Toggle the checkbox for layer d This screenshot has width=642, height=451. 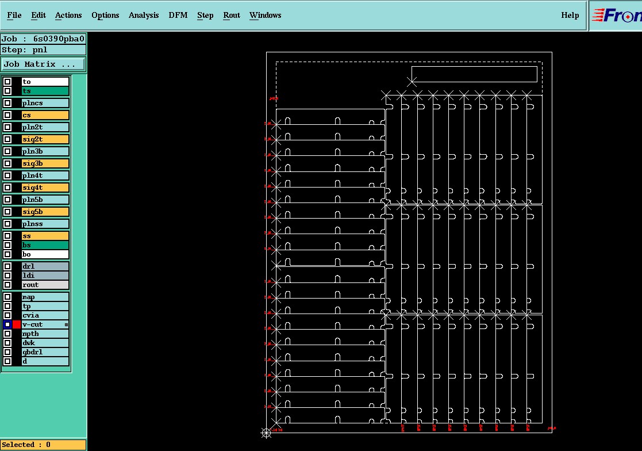pyautogui.click(x=7, y=361)
